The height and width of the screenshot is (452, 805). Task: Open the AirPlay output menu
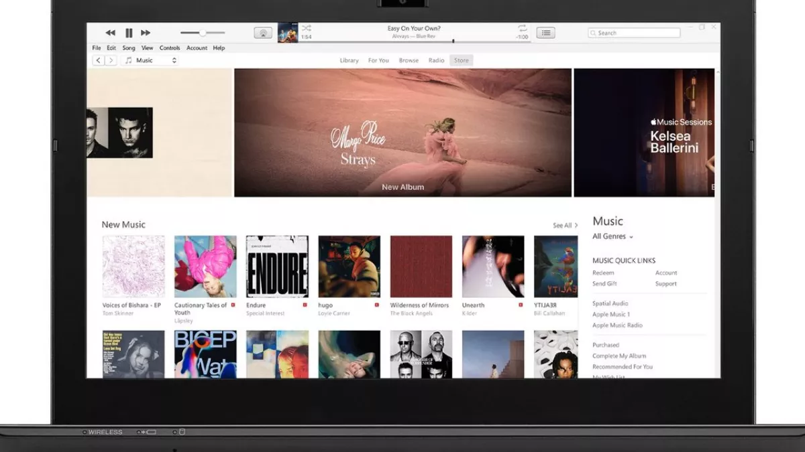(263, 33)
